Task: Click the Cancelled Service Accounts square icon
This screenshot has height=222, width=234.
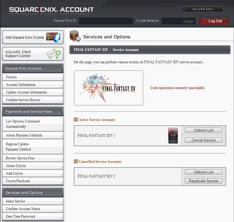Action: (76, 161)
